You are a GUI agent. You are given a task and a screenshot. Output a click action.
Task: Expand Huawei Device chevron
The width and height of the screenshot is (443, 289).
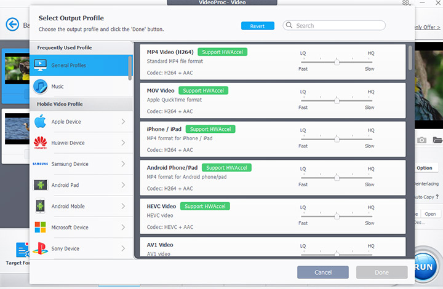[x=123, y=143]
